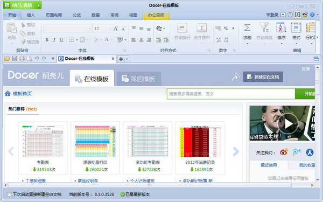Open the 公式 ribbon tab

77,15
